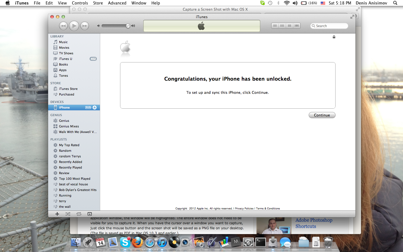
Task: Eject the iPhone device
Action: tap(95, 108)
